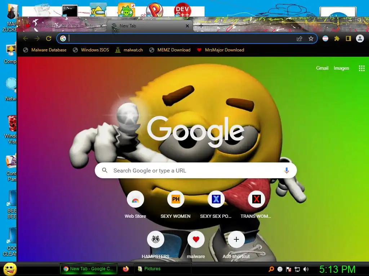Open the Pictures taskbar window
Image resolution: width=369 pixels, height=276 pixels.
pyautogui.click(x=163, y=269)
